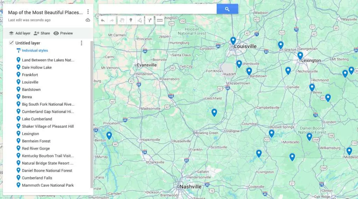Viewport: 358px width, 199px height.
Task: Select Louisville in the layer list
Action: (x=30, y=82)
